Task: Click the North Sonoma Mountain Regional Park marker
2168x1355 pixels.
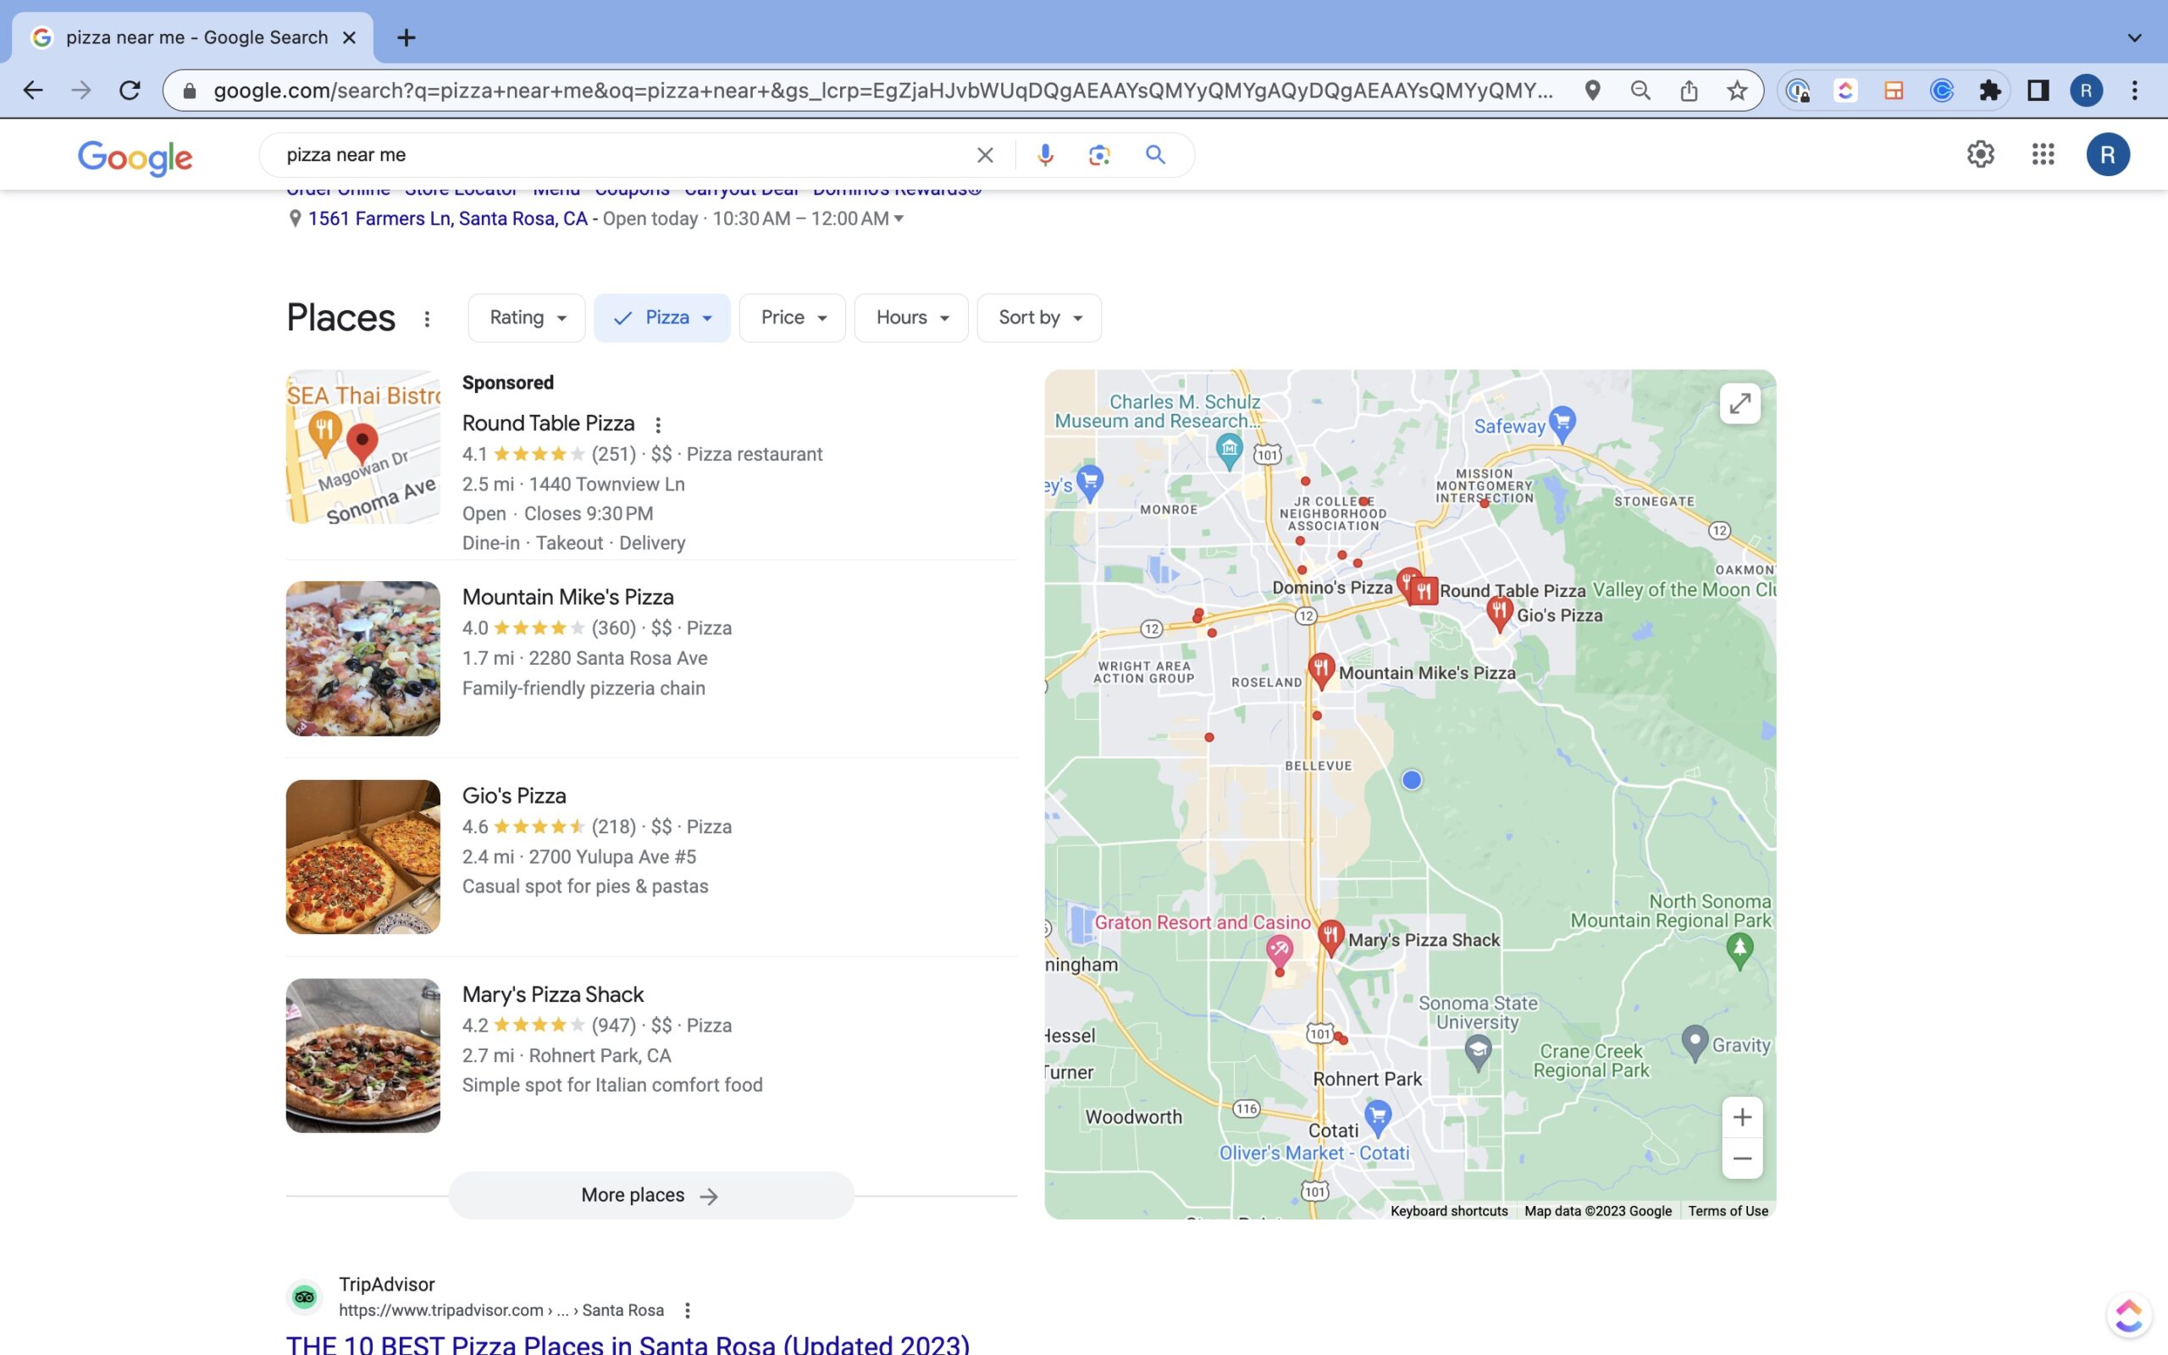Action: [x=1739, y=950]
